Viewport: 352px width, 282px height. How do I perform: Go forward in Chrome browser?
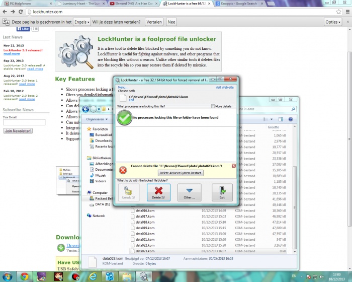pyautogui.click(x=13, y=12)
